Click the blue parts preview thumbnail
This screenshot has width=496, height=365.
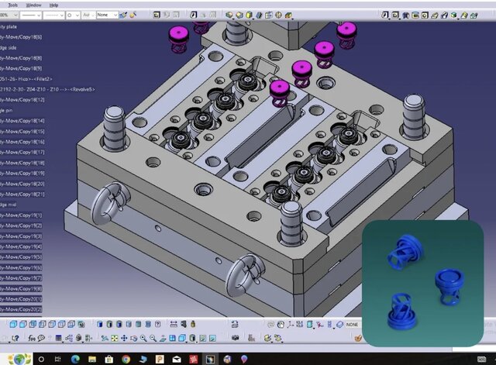pyautogui.click(x=429, y=284)
